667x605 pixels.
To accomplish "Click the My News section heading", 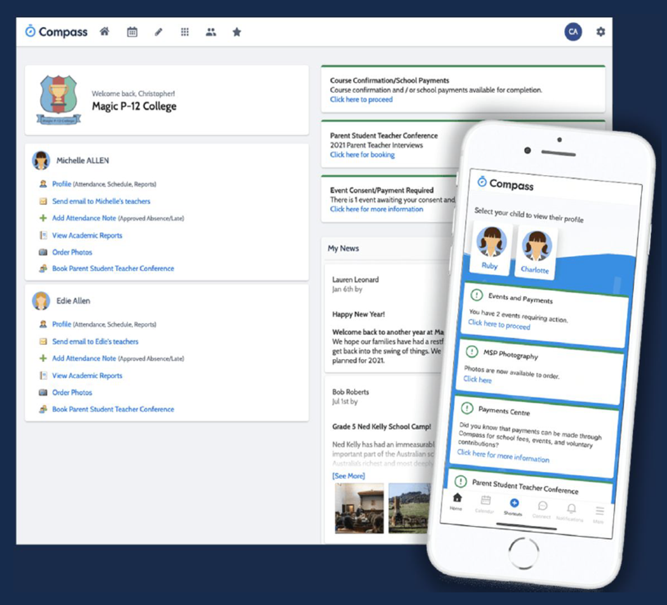I will click(x=343, y=249).
